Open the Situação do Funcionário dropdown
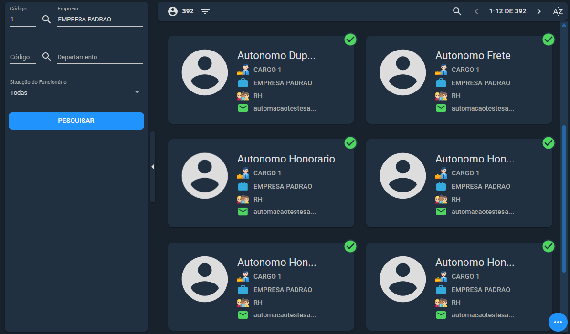Viewport: 570px width, 334px height. pos(76,92)
